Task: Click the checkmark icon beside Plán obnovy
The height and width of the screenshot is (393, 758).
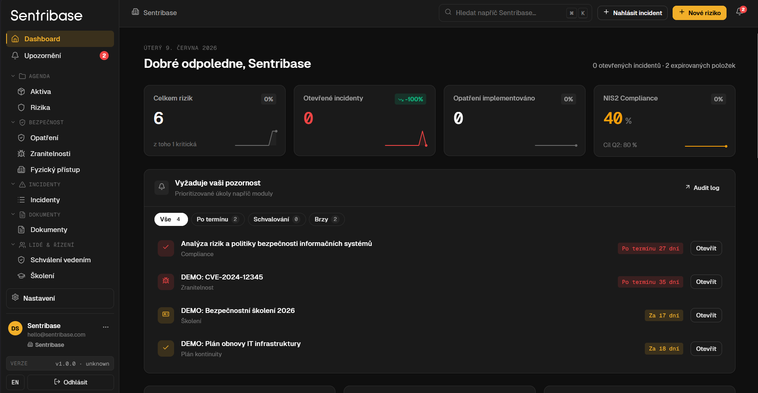Action: [x=166, y=348]
